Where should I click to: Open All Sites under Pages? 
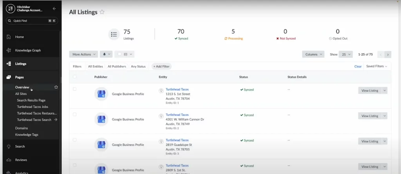click(21, 94)
